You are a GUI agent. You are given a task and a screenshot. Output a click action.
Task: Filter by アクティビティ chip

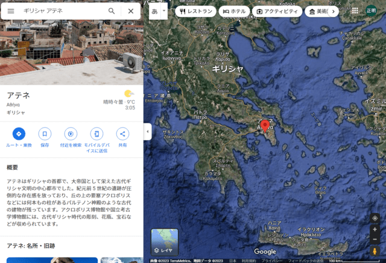[x=277, y=11]
